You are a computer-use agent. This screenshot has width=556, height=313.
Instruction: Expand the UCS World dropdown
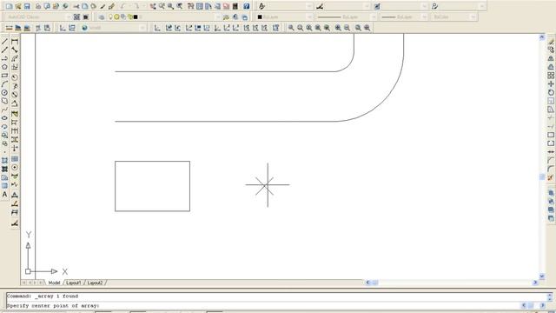point(142,28)
